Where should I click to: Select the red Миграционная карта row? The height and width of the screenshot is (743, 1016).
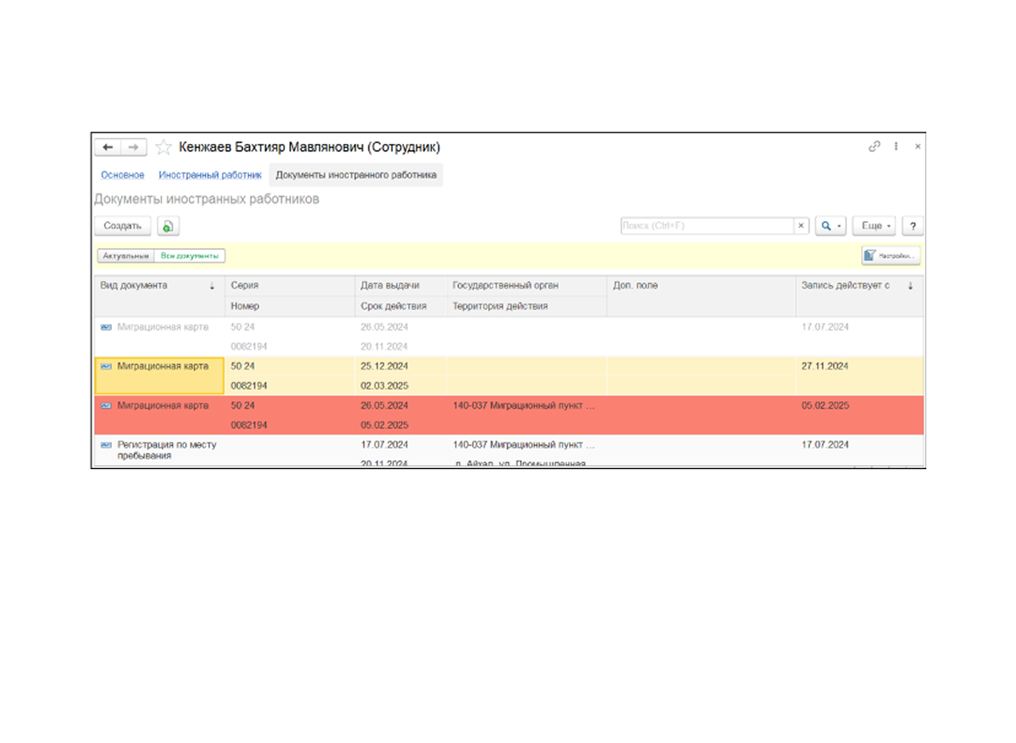tap(509, 416)
